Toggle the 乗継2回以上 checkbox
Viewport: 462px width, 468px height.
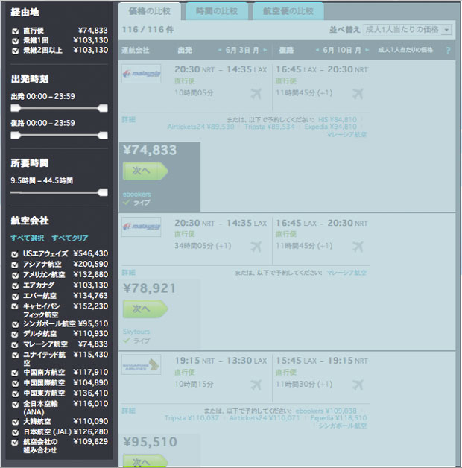coord(15,51)
